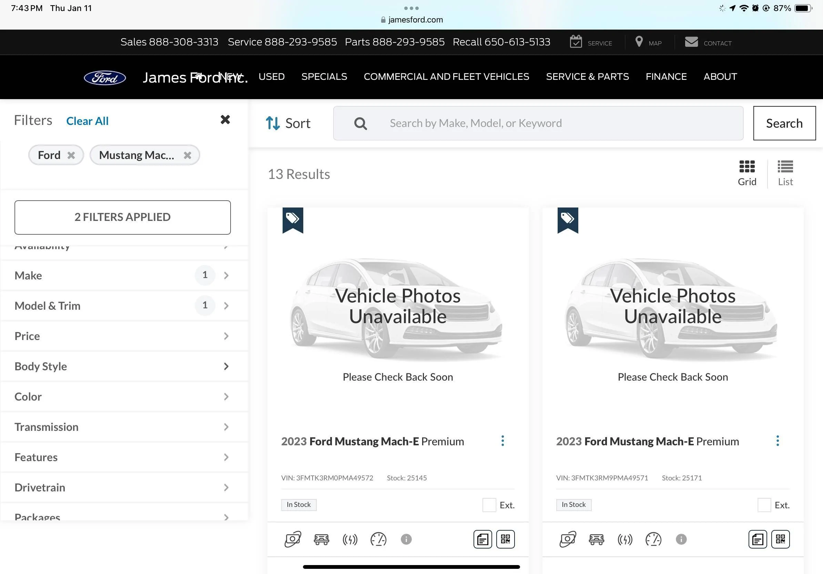The width and height of the screenshot is (823, 574).
Task: Open the Service calendar icon link
Action: [x=591, y=42]
